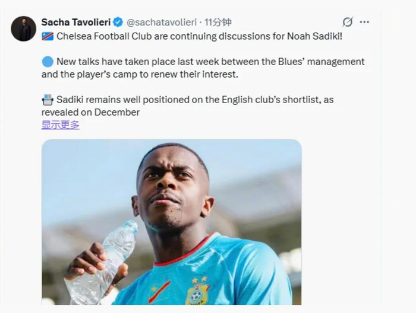Click the Grok slashed-circle icon
Image resolution: width=416 pixels, height=313 pixels.
pos(348,22)
